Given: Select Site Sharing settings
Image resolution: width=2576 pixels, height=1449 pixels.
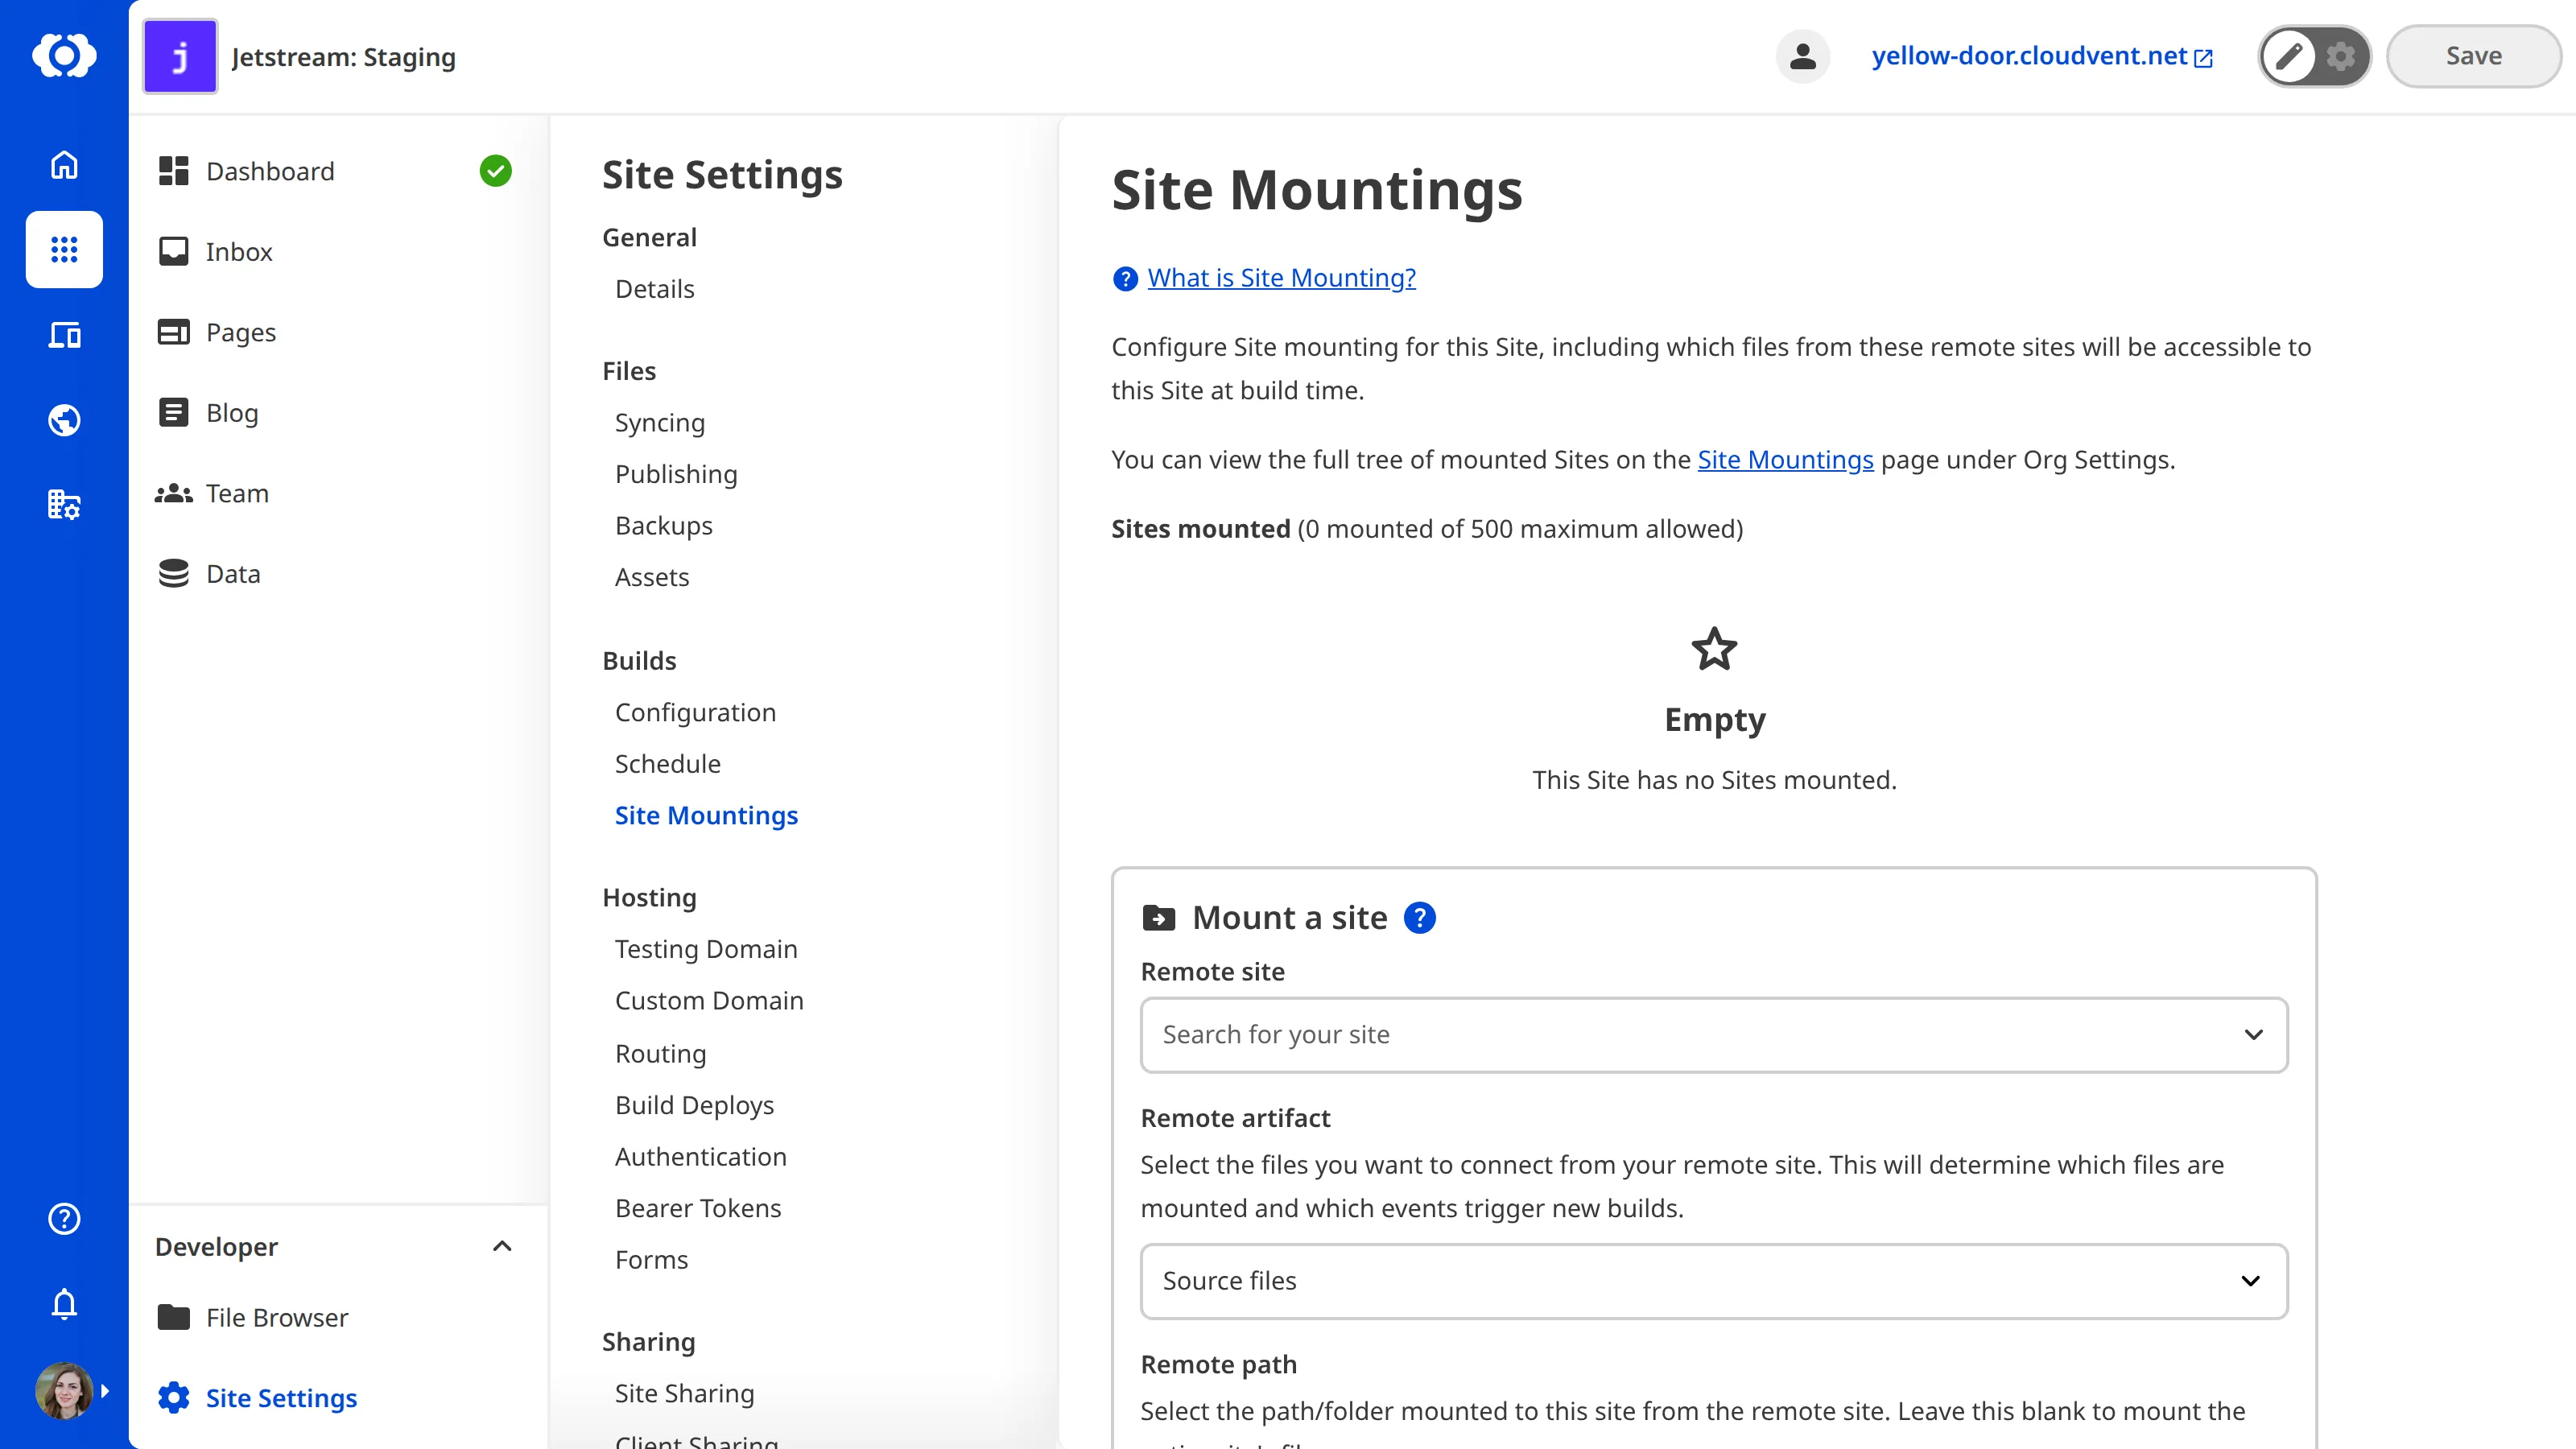Looking at the screenshot, I should [x=685, y=1393].
